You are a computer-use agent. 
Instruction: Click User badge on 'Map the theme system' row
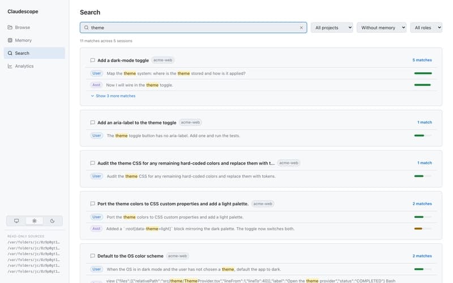click(96, 74)
